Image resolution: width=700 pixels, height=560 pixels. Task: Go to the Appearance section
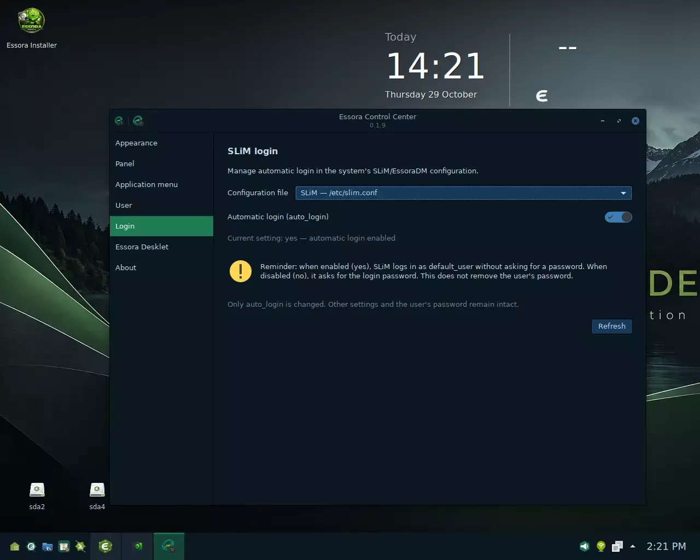[161, 143]
